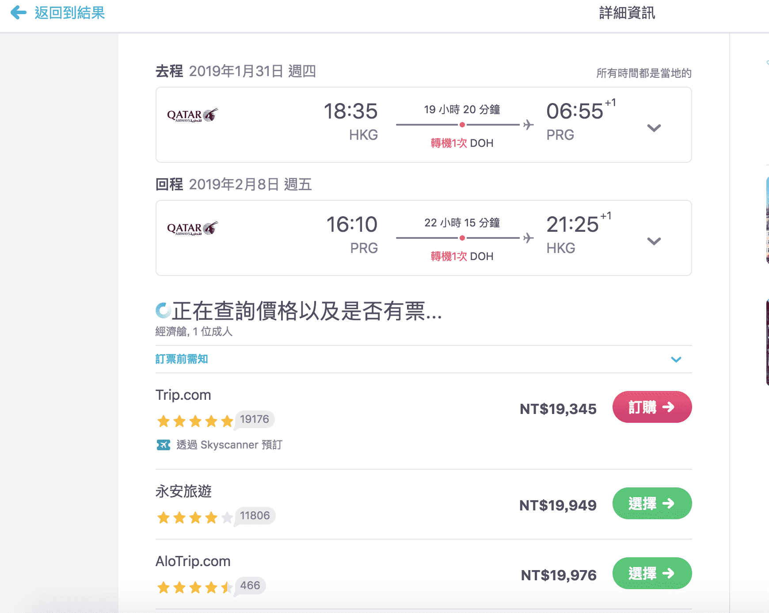
Task: Click 永安旅遊 star rating
Action: click(195, 517)
